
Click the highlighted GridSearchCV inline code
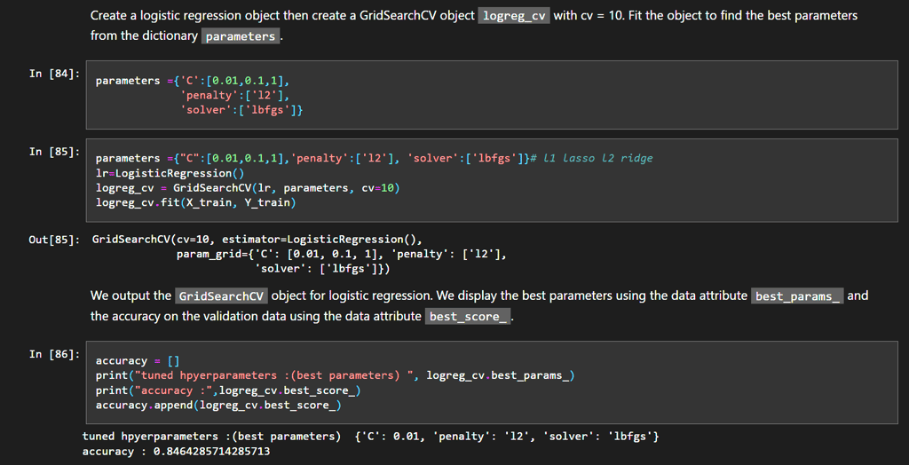pos(221,296)
